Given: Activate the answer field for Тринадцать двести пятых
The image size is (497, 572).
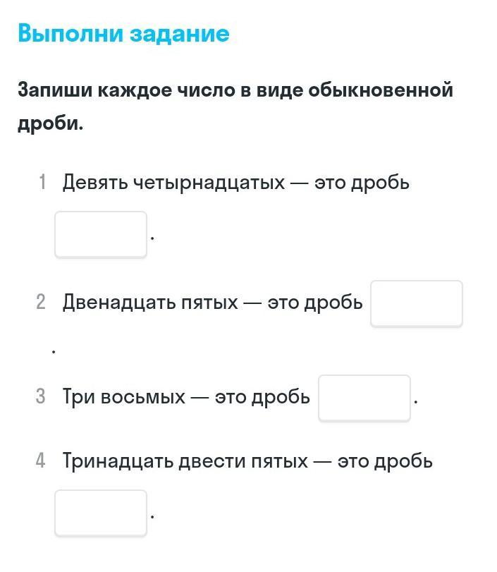Looking at the screenshot, I should [x=101, y=513].
